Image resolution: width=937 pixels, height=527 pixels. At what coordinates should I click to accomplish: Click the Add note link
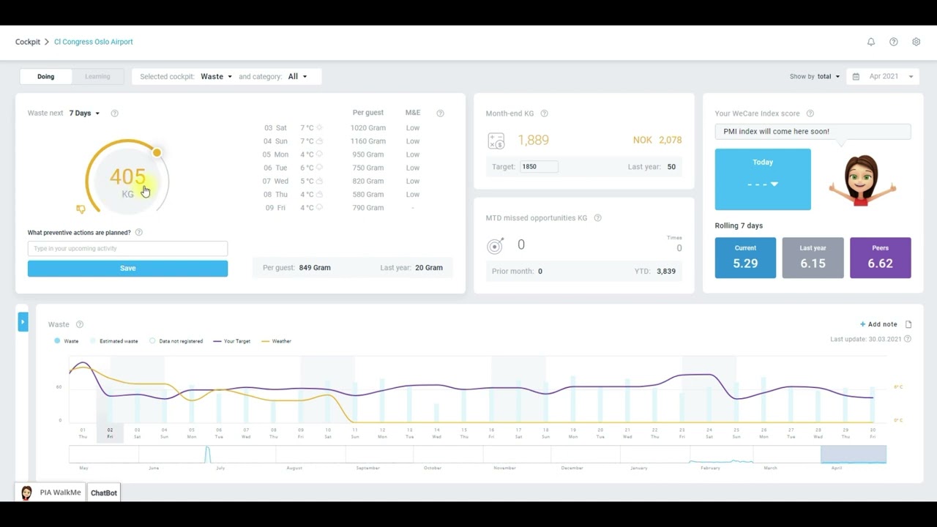pos(878,324)
